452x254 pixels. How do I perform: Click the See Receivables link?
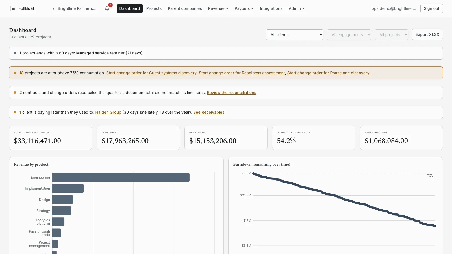209,112
